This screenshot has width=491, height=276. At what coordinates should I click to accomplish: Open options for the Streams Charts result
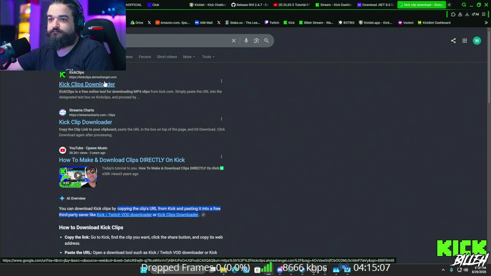(221, 119)
